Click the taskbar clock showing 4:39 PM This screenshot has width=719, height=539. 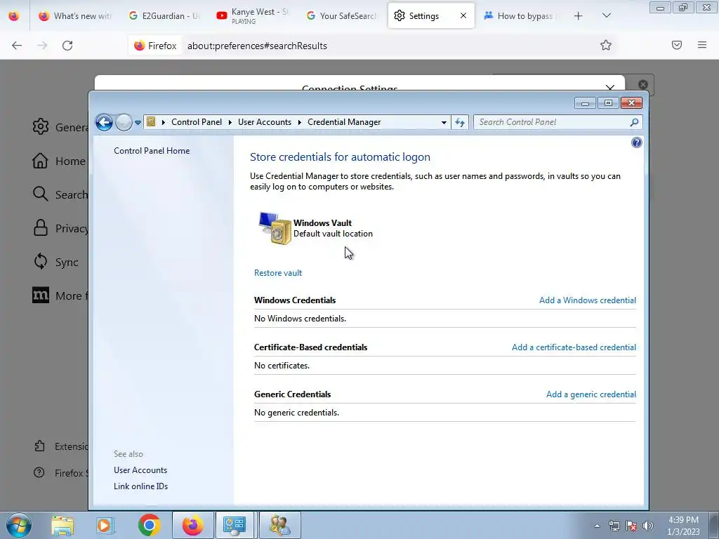pos(683,526)
